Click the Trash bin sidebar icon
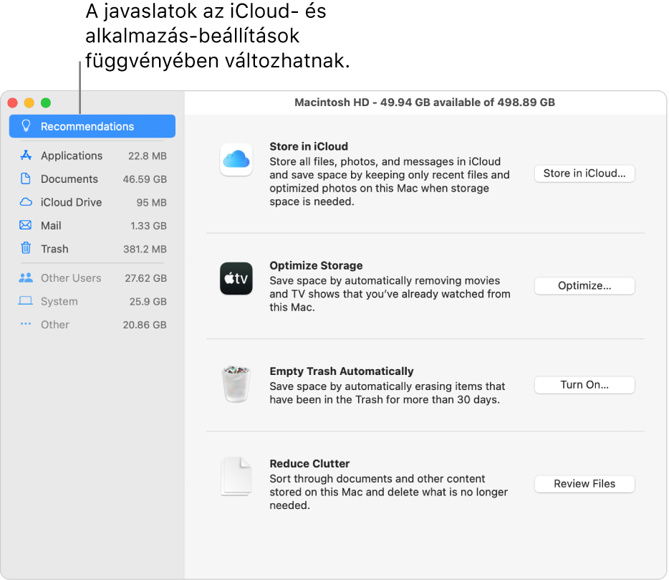The image size is (669, 580). click(x=26, y=248)
